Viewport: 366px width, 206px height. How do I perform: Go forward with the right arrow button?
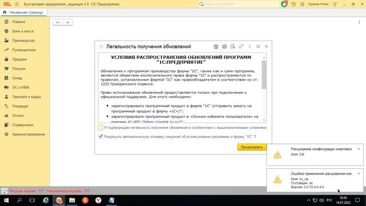[x=67, y=22]
